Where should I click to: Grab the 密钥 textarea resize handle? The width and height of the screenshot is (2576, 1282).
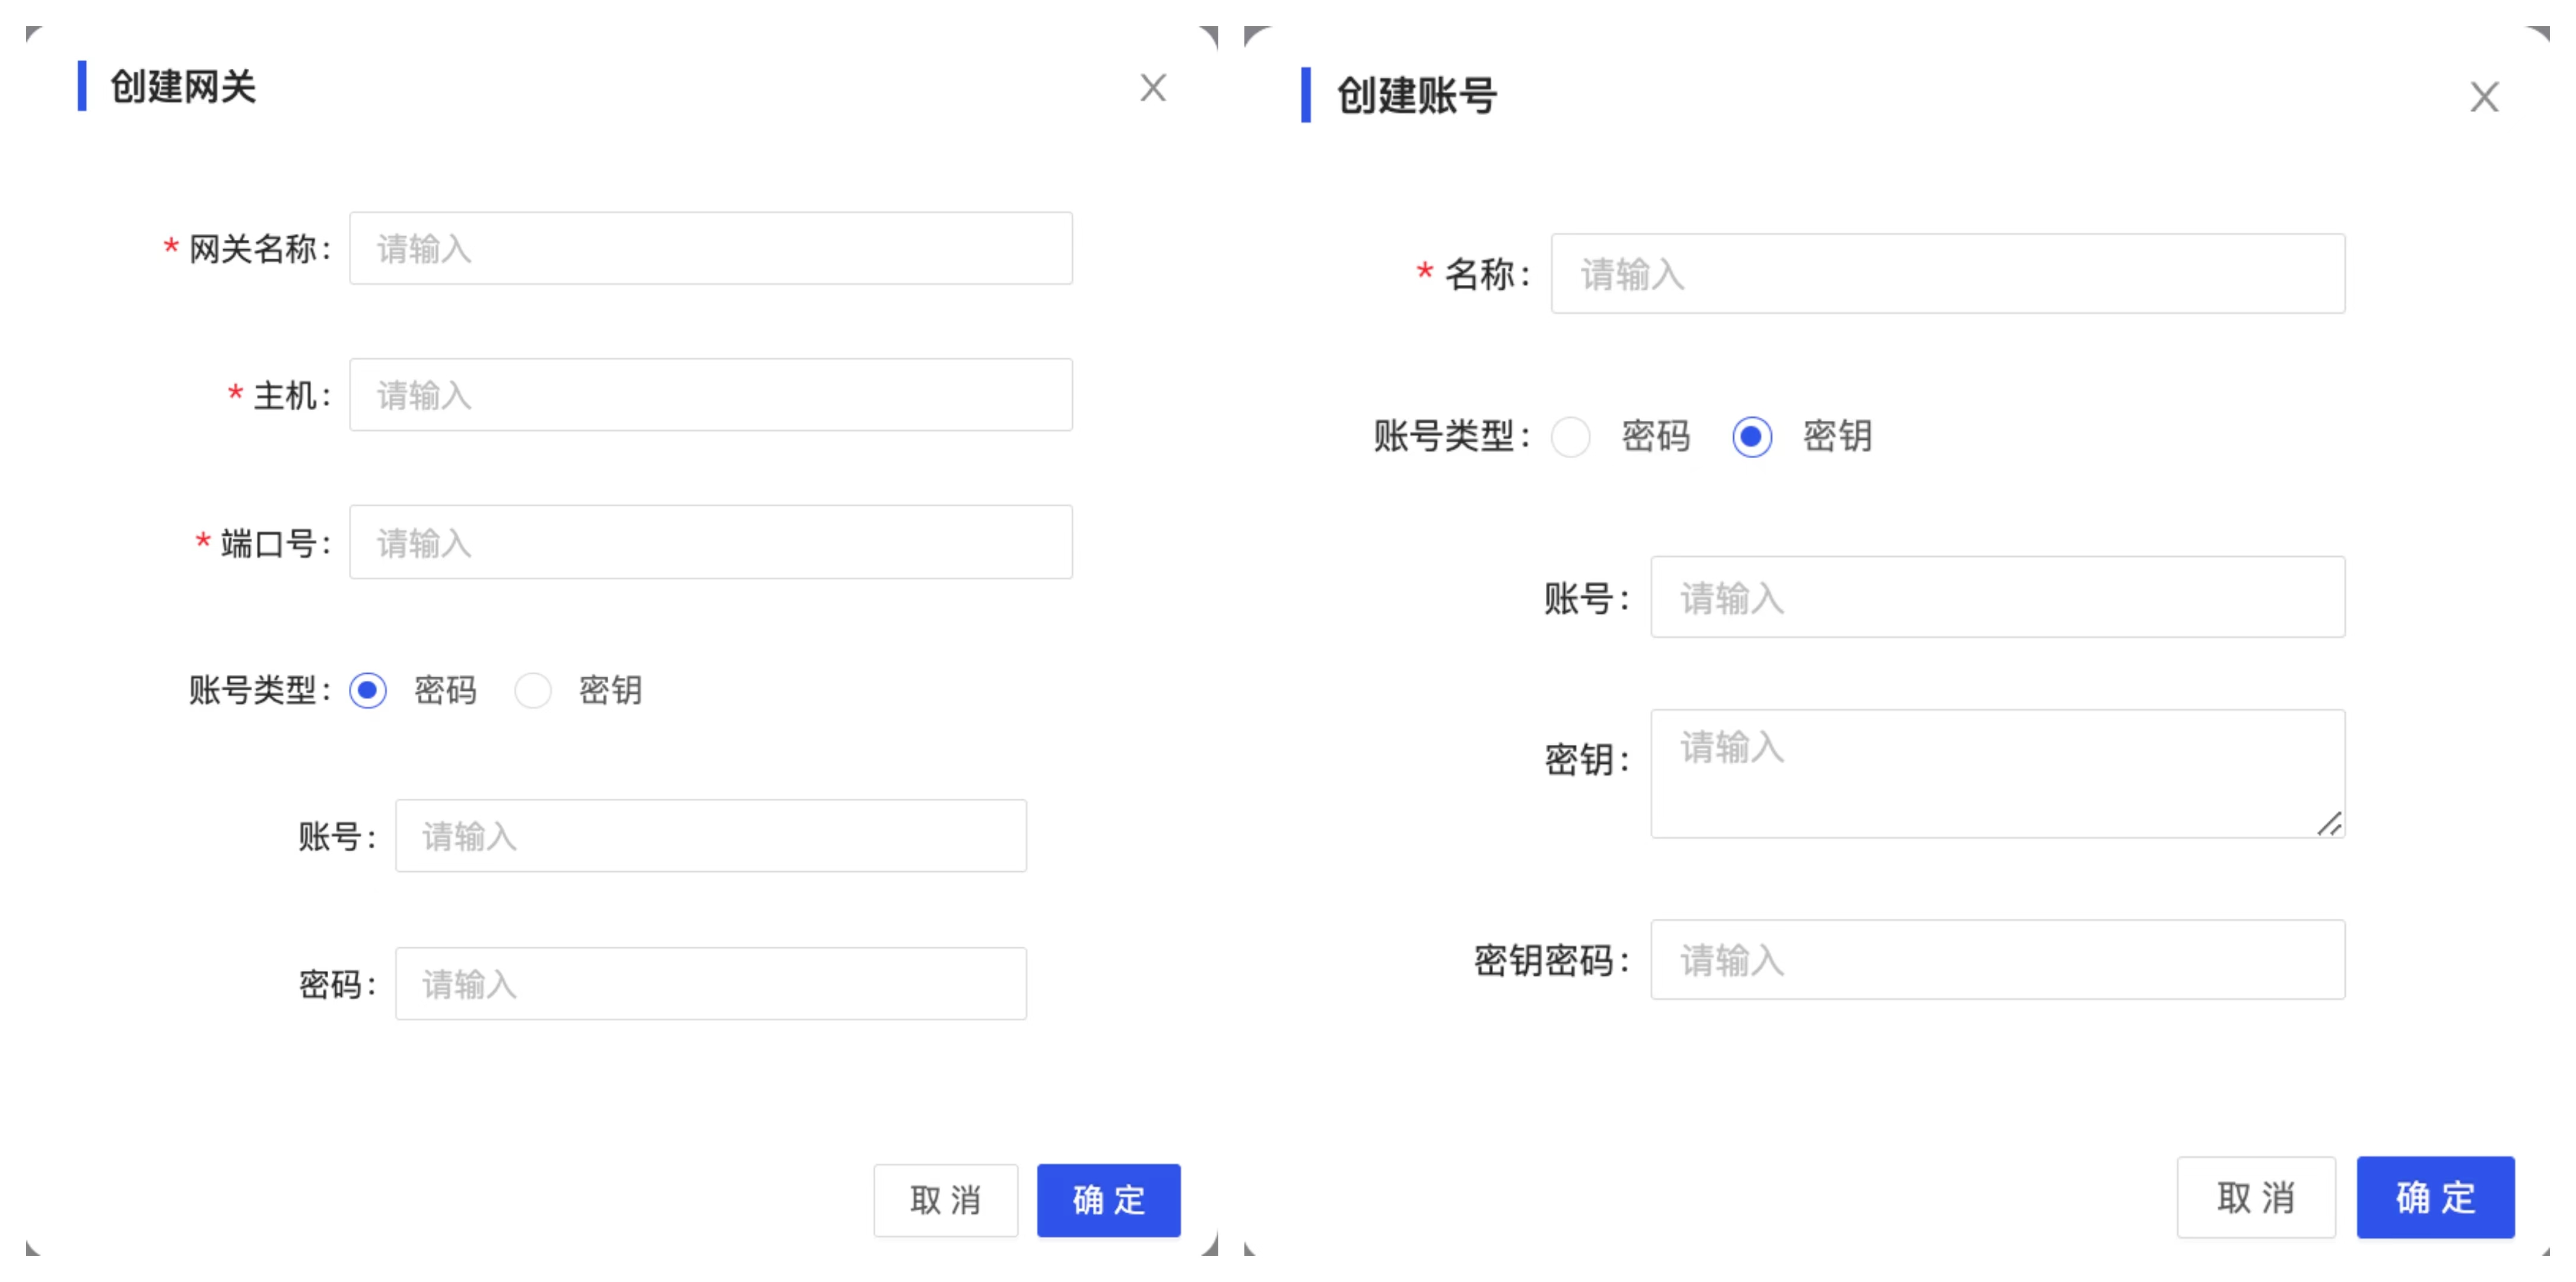[2329, 824]
